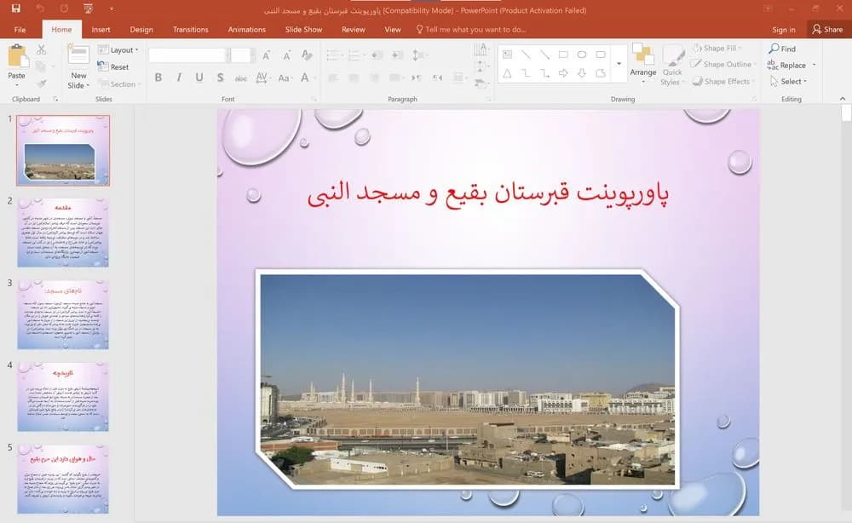The image size is (852, 523).
Task: Switch to the View tab
Action: (x=392, y=30)
